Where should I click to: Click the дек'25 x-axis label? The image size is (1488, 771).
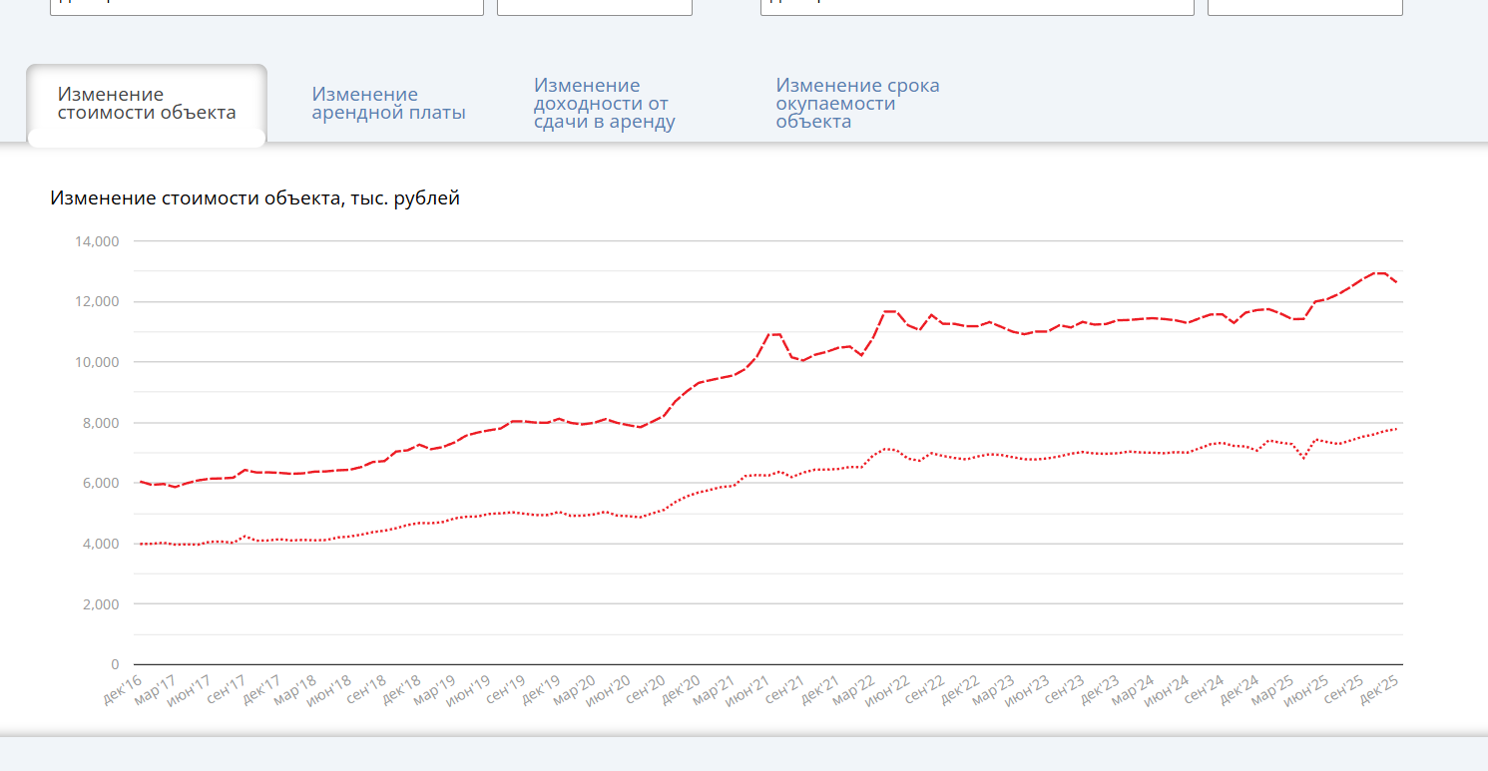coord(1378,689)
